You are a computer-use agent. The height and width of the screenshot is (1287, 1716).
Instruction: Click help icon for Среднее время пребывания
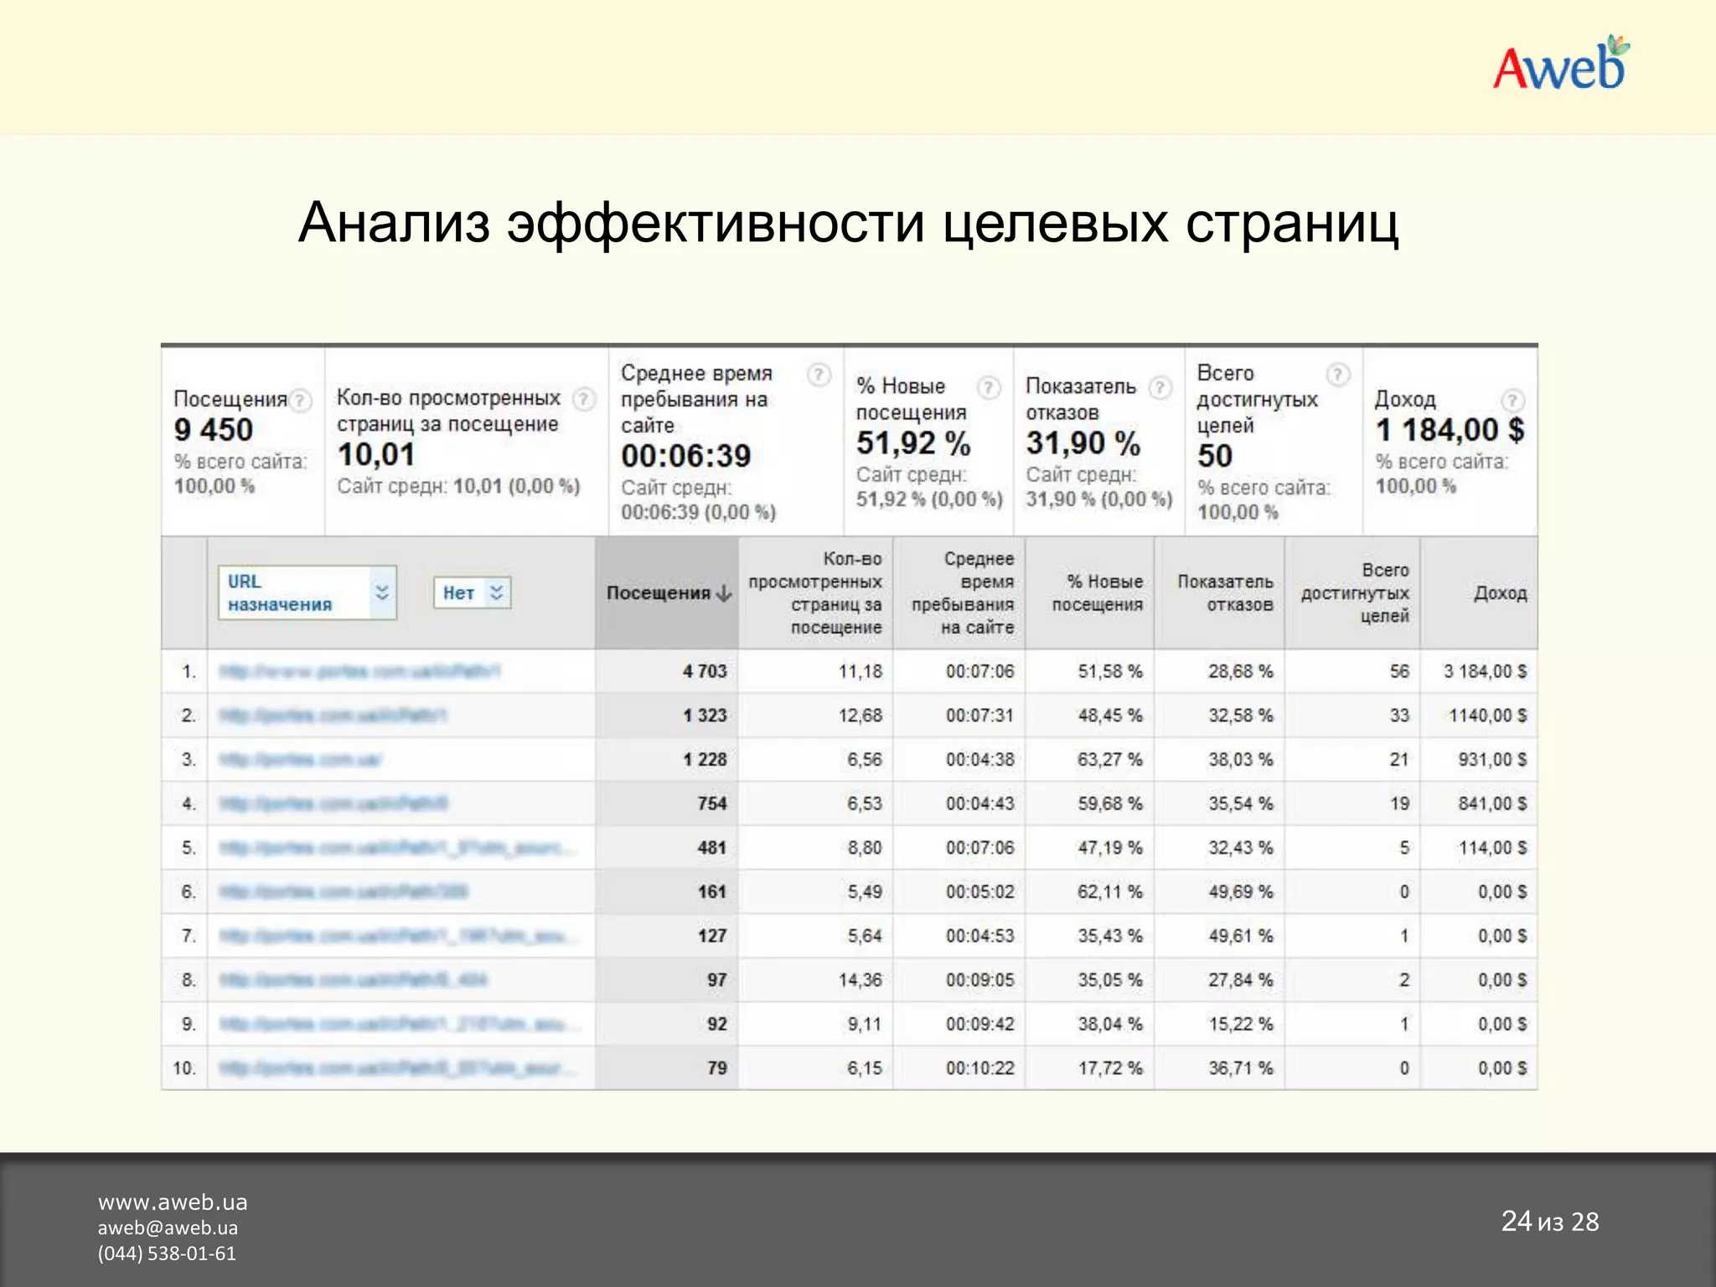pos(819,375)
